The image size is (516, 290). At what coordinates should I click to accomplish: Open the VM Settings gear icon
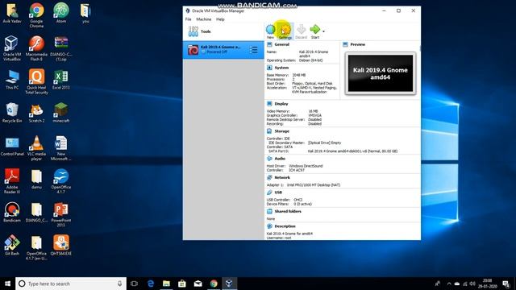coord(285,31)
